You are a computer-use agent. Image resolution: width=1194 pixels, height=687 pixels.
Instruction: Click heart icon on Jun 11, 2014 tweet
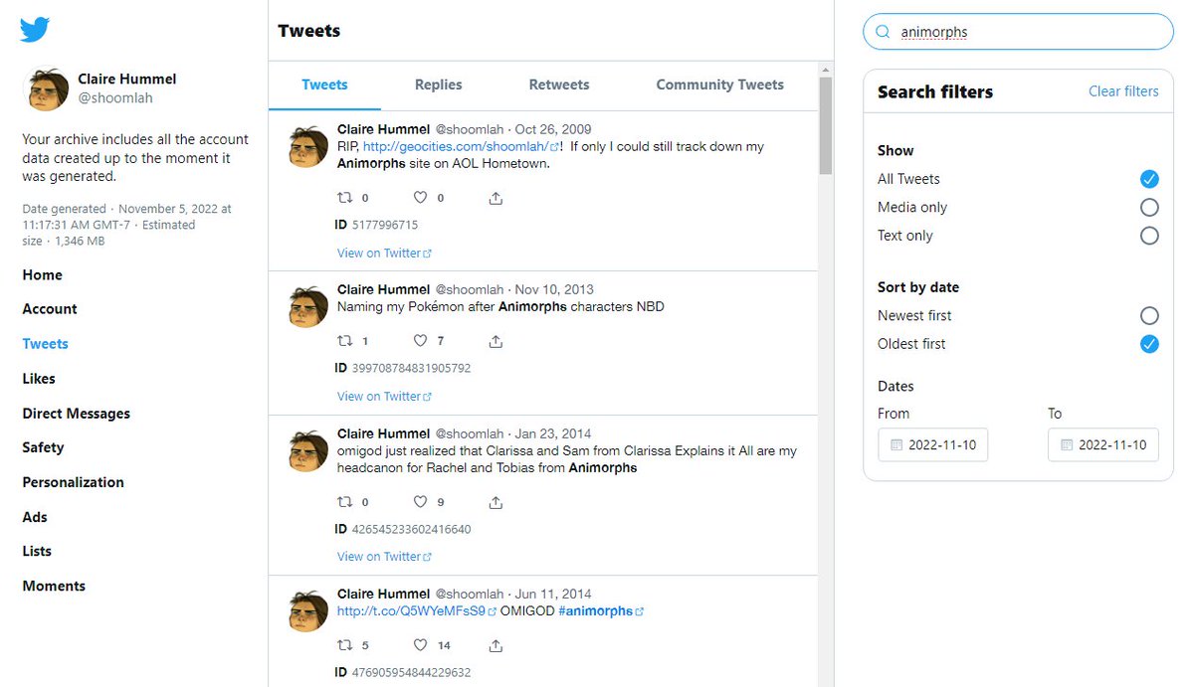[x=421, y=645]
